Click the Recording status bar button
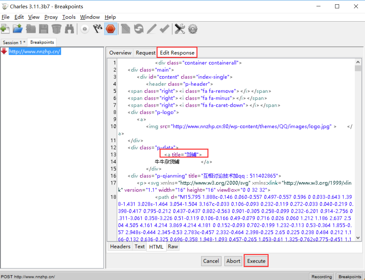The height and width of the screenshot is (280, 365). 321,276
